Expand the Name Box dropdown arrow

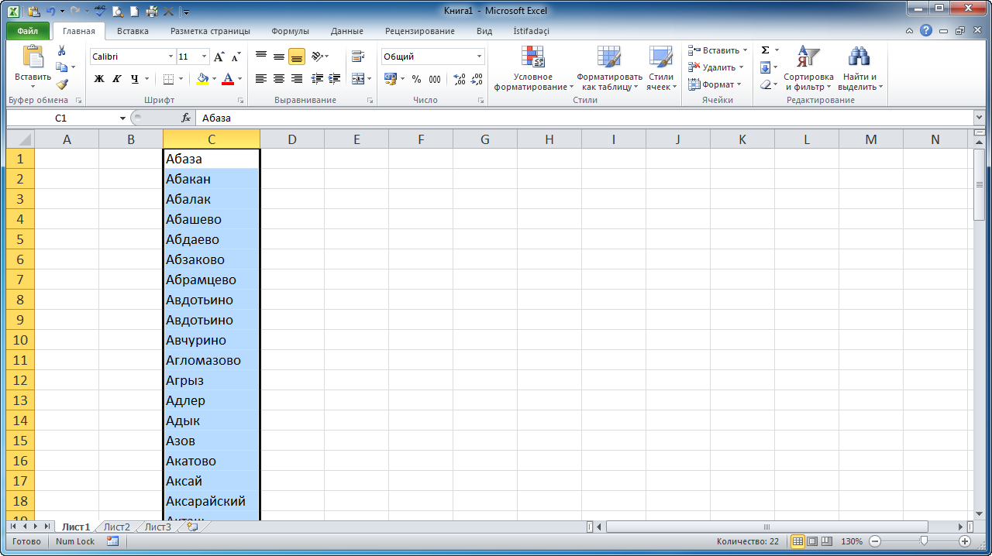(x=122, y=118)
